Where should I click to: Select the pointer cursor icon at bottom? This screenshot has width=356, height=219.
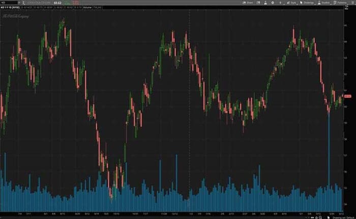(x=329, y=217)
